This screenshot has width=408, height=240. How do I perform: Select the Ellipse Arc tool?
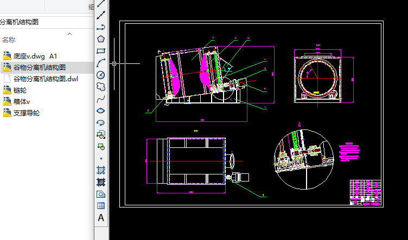click(x=101, y=122)
